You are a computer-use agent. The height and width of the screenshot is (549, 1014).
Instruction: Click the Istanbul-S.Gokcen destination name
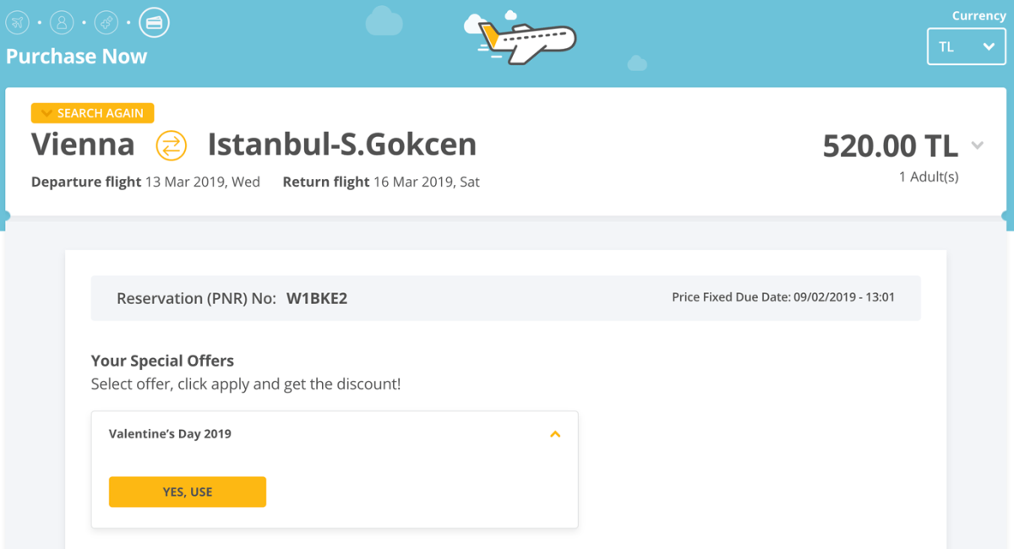tap(341, 144)
